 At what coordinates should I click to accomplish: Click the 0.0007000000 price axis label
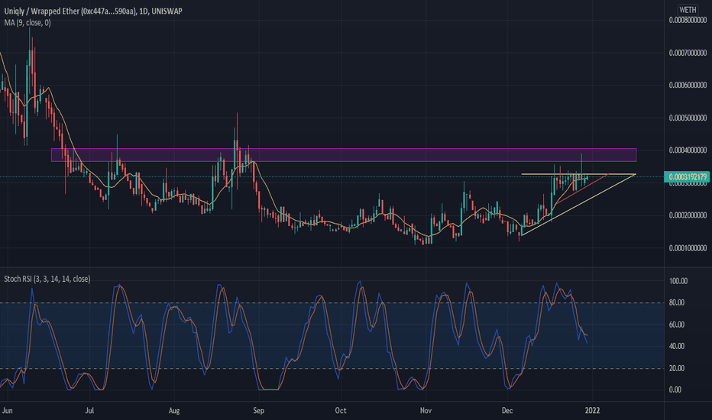[688, 53]
